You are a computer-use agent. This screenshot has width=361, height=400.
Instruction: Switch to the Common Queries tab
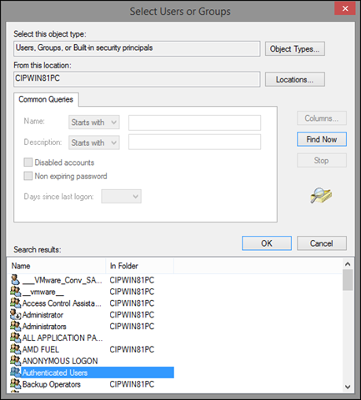(x=46, y=99)
